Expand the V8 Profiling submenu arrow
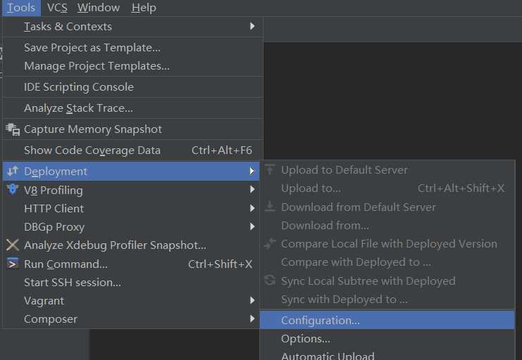The image size is (522, 360). tap(252, 189)
